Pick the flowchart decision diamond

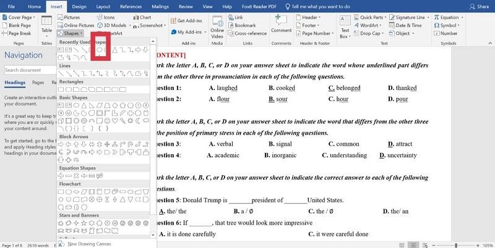[x=76, y=192]
